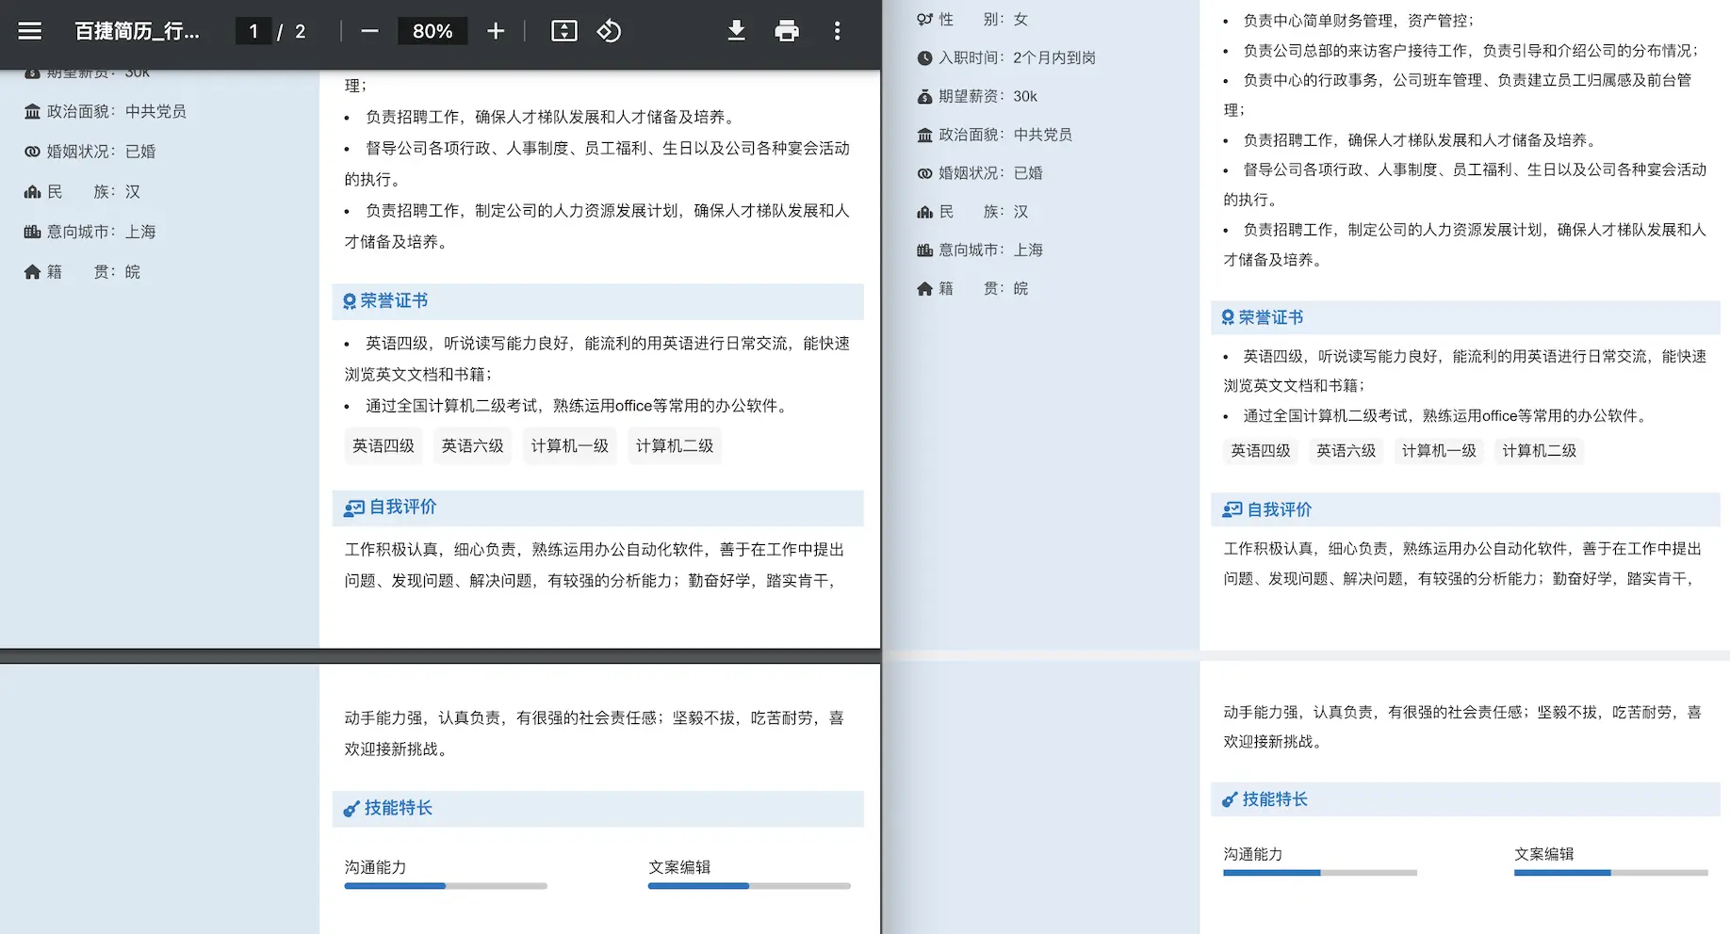Click the 自我评价 heading text in the PDF

tap(403, 507)
